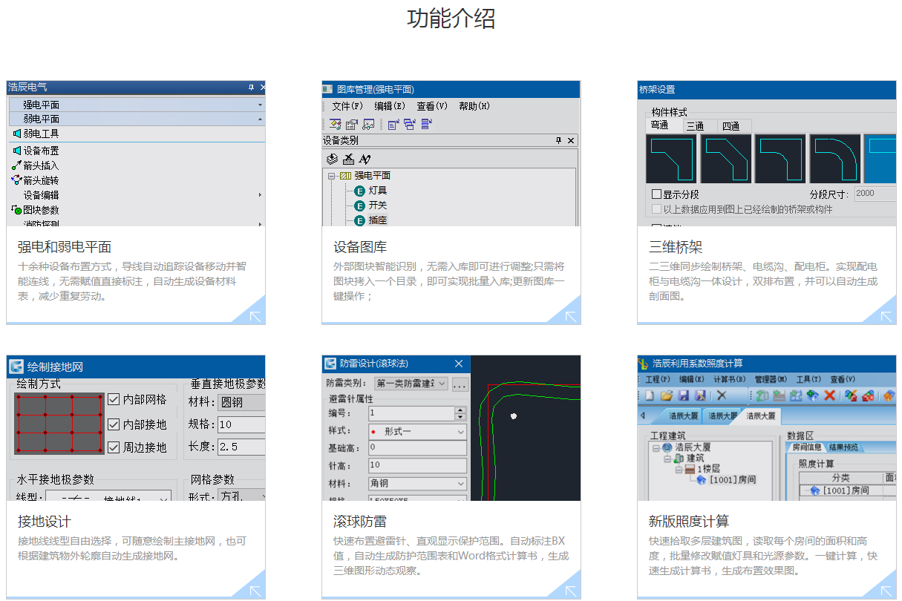
Task: Select the first 弯通 bend style thumbnail
Action: point(672,159)
